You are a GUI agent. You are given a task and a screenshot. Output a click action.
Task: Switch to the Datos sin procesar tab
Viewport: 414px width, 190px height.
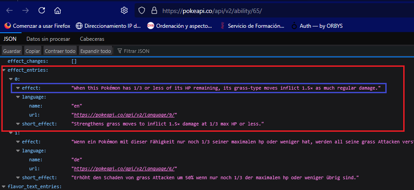48,39
